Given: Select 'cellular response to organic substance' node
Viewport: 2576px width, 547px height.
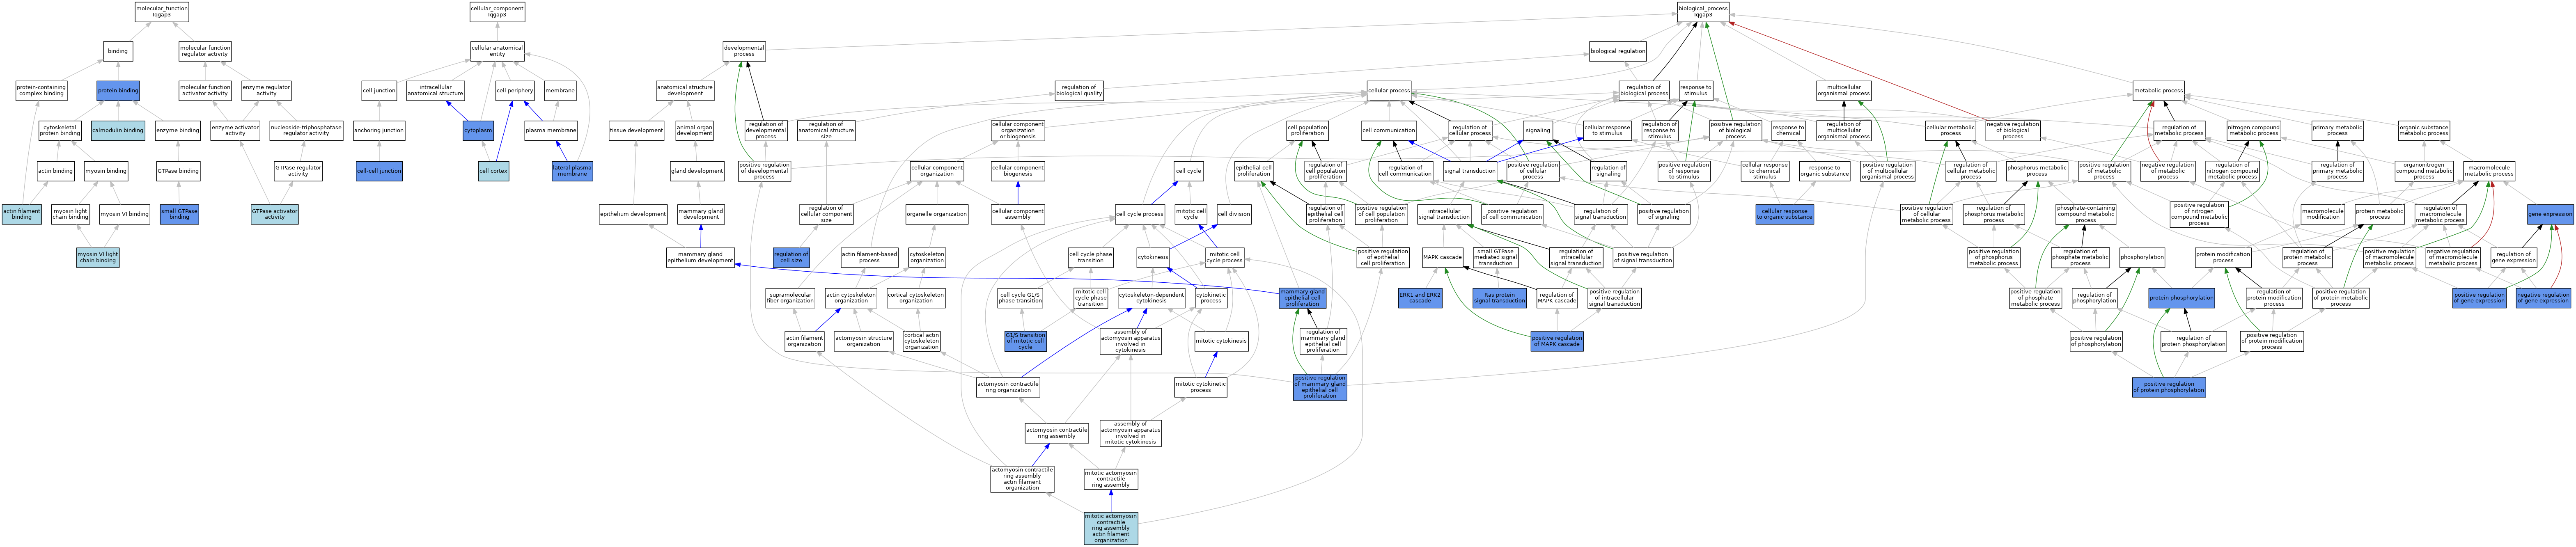Looking at the screenshot, I should 1785,214.
